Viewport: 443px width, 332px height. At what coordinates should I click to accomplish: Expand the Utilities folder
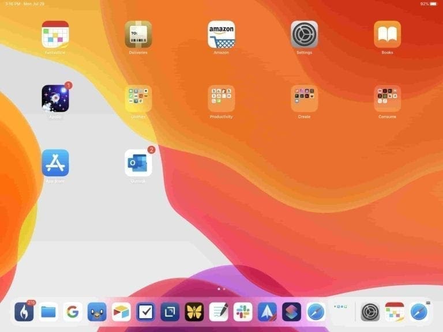pyautogui.click(x=138, y=99)
